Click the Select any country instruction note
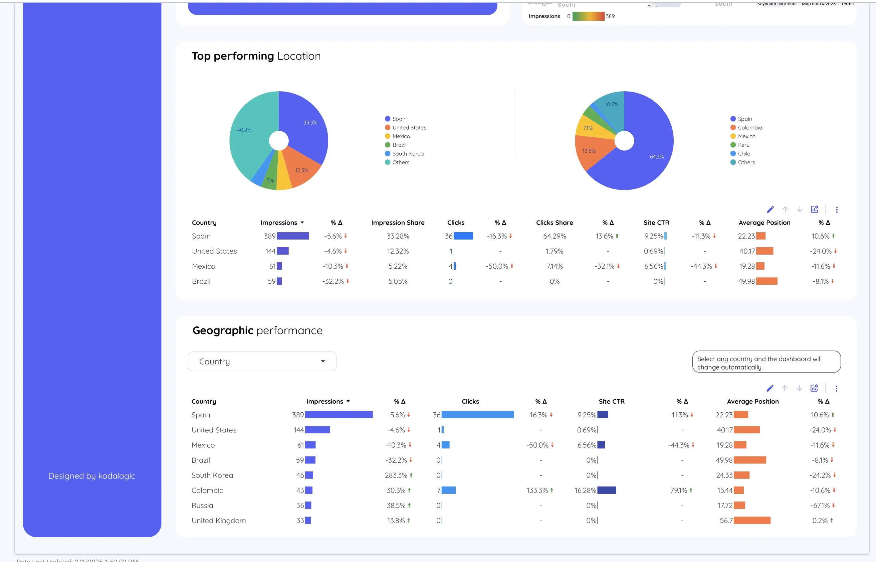Screen dimensions: 876x562 click(766, 362)
